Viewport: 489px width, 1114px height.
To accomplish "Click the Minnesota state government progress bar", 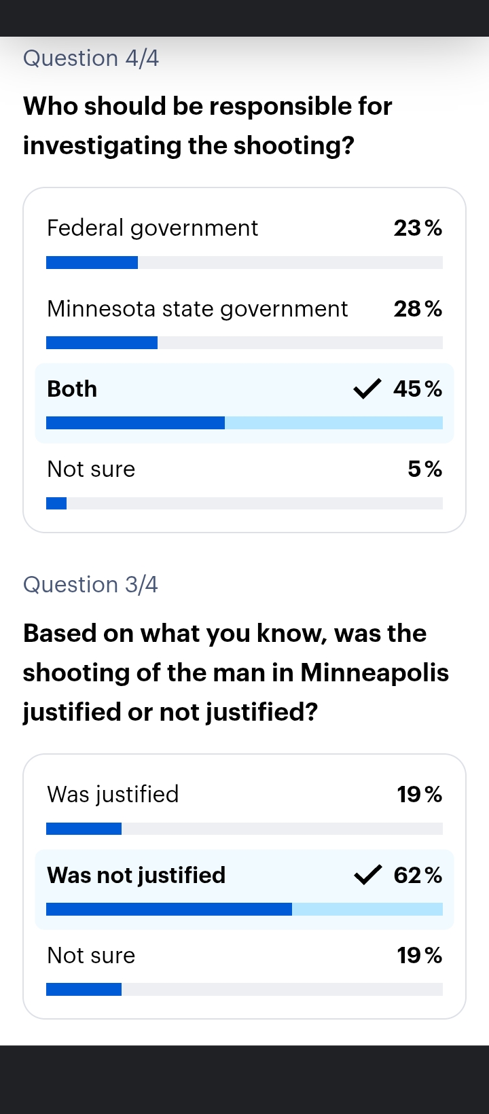I will pyautogui.click(x=244, y=343).
